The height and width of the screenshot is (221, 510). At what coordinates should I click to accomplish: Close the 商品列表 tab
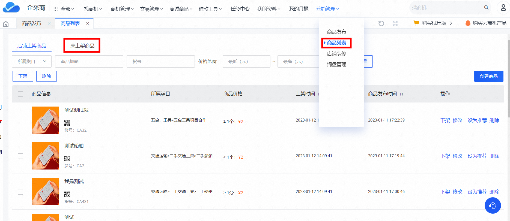tap(88, 23)
